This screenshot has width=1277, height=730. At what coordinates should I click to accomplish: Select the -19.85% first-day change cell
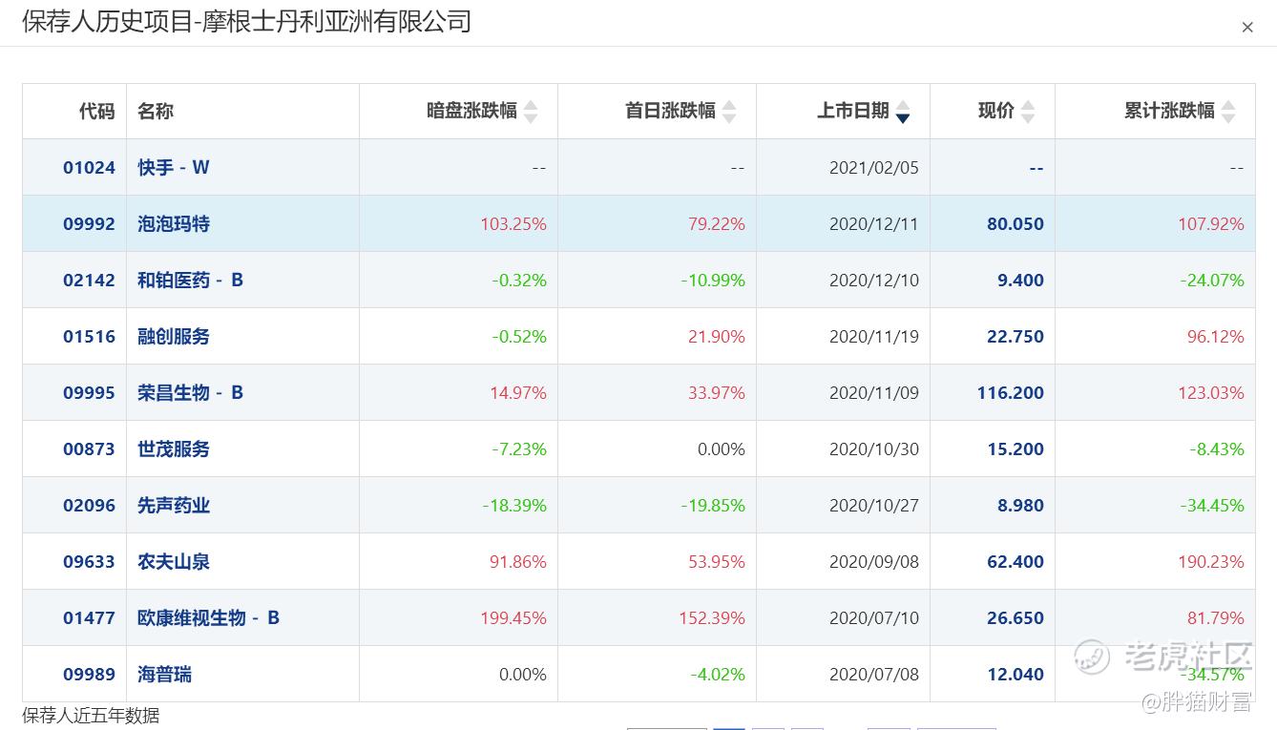[713, 506]
